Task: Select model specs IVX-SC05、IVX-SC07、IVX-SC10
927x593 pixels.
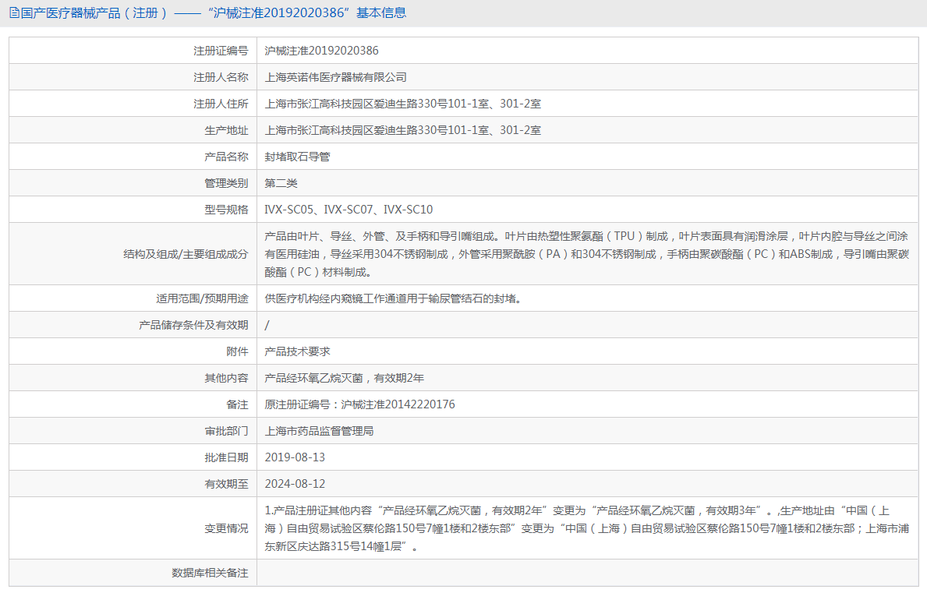Action: (x=349, y=210)
